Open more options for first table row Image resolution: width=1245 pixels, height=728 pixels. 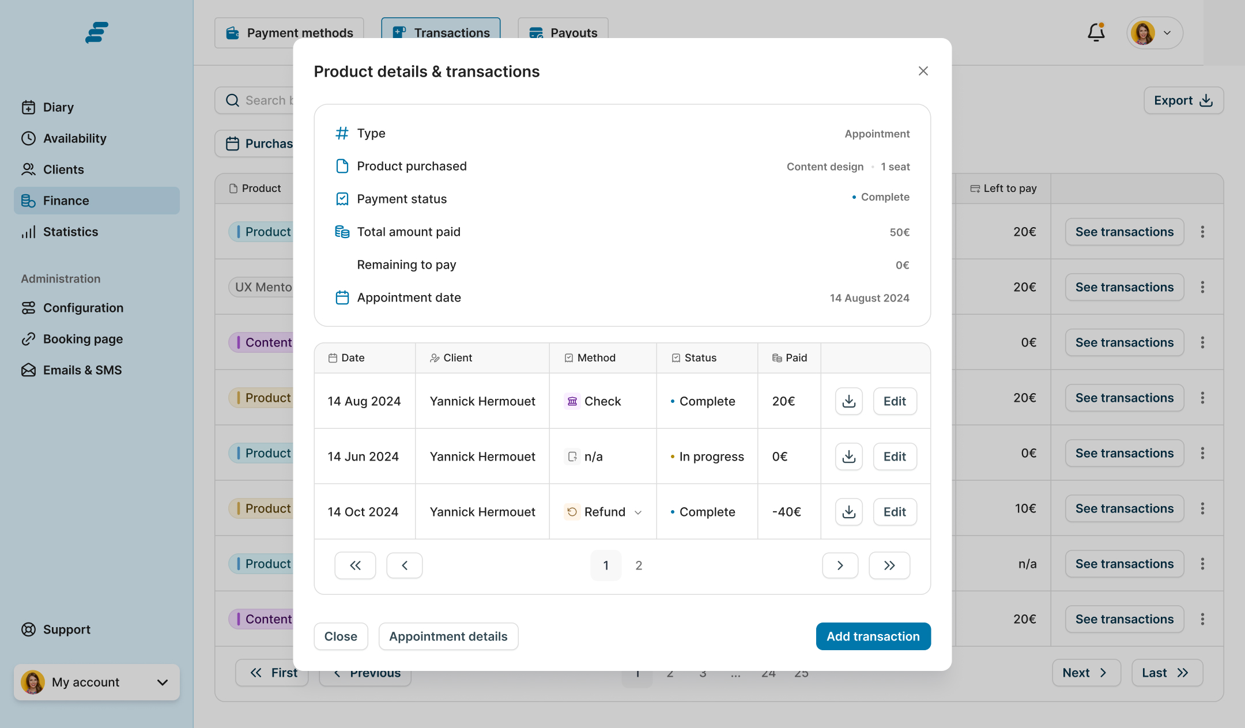(x=1202, y=232)
